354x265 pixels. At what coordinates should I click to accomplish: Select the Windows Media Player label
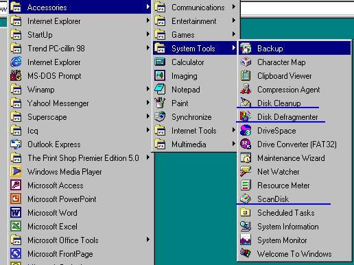(64, 172)
